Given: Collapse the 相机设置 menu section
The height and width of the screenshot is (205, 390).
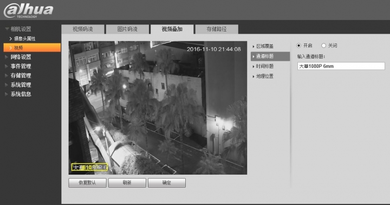Looking at the screenshot, I should click(18, 29).
